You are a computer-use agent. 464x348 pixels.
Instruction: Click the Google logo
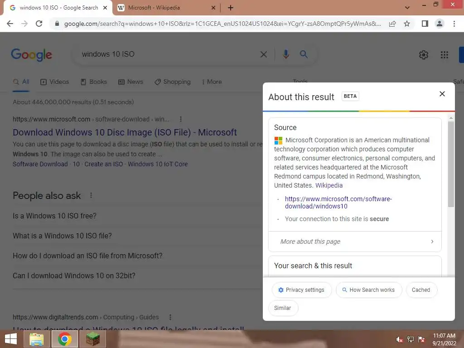click(x=32, y=55)
